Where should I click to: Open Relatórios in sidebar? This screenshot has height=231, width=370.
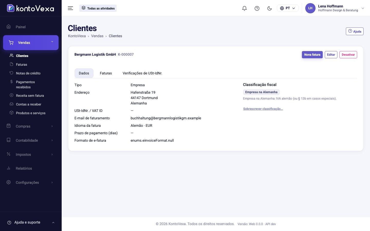[x=31, y=168]
